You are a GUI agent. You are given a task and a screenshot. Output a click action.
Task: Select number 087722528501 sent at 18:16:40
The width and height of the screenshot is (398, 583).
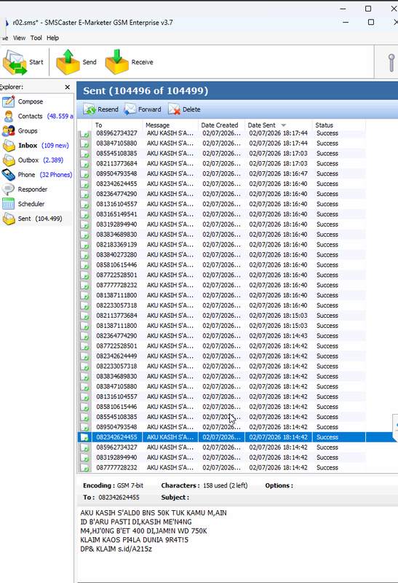tap(116, 275)
